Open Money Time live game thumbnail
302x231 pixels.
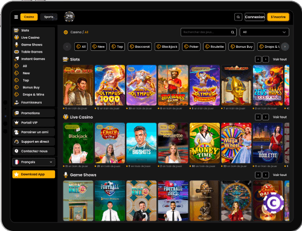(205, 143)
